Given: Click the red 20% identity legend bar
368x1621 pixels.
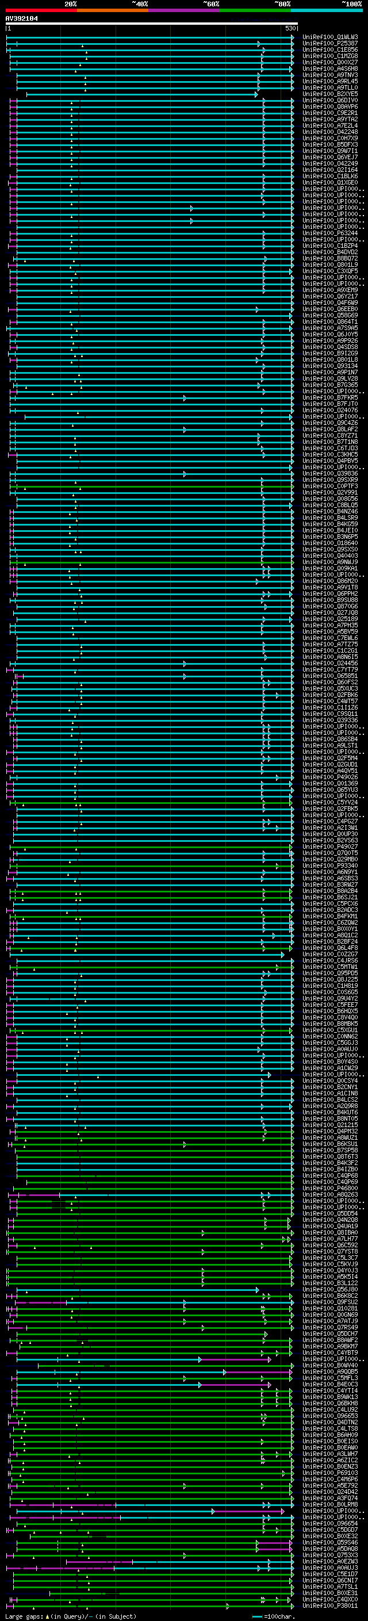Looking at the screenshot, I should 41,10.
